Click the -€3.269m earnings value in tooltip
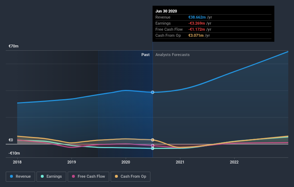Image resolution: width=294 pixels, height=187 pixels. coord(197,23)
